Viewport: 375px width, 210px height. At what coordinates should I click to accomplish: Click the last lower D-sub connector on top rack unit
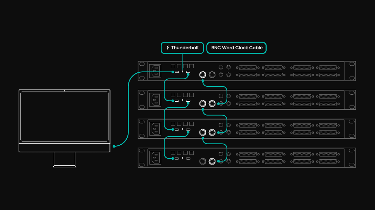328,75
